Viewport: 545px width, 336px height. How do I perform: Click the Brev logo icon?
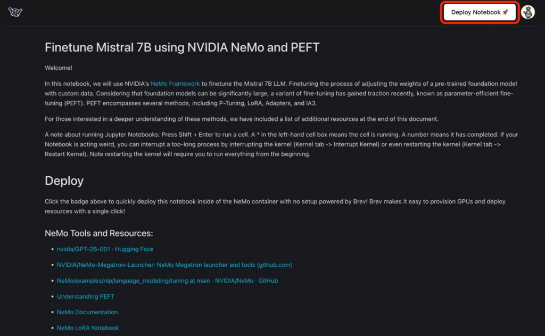(x=15, y=12)
